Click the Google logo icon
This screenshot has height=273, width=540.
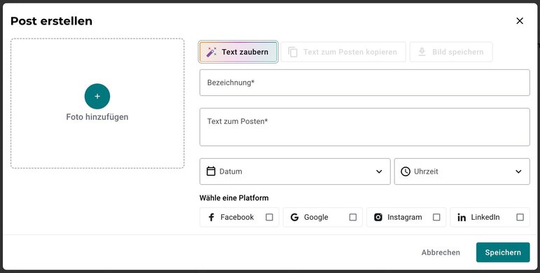pos(294,217)
